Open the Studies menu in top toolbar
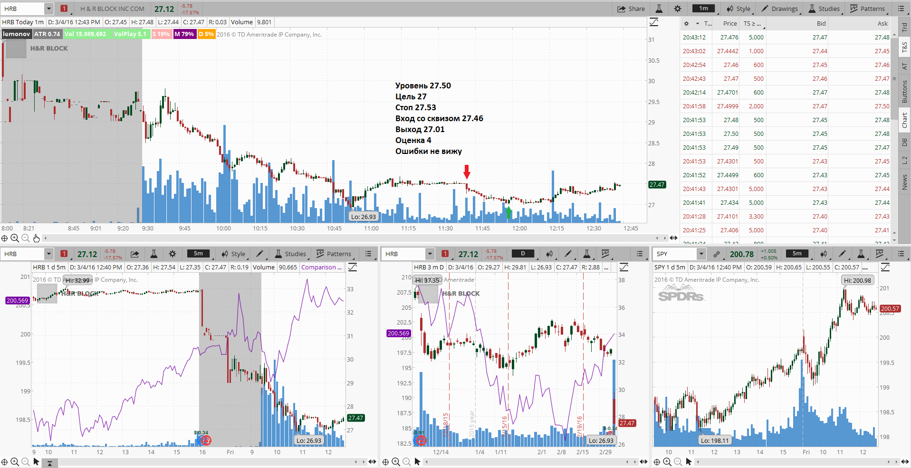Image resolution: width=911 pixels, height=468 pixels. [824, 9]
